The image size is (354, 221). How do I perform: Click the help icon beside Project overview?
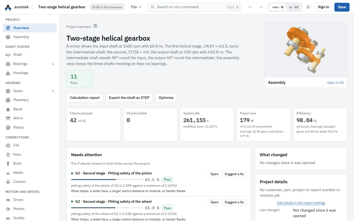(x=95, y=26)
